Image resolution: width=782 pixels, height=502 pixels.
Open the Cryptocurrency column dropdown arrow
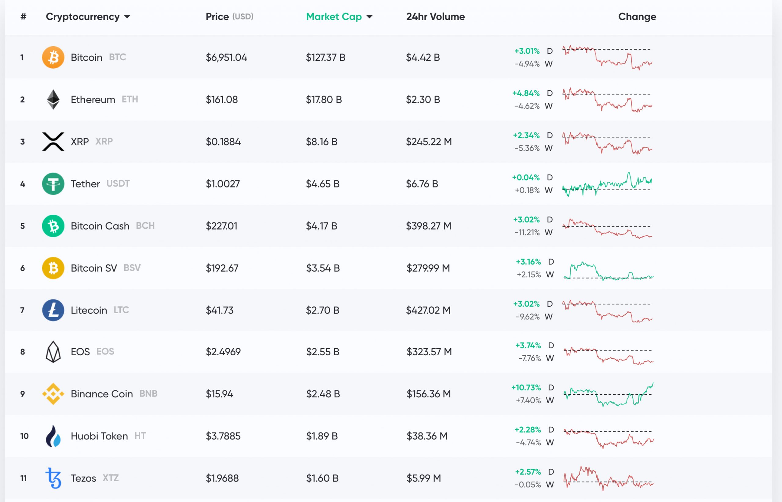[127, 17]
